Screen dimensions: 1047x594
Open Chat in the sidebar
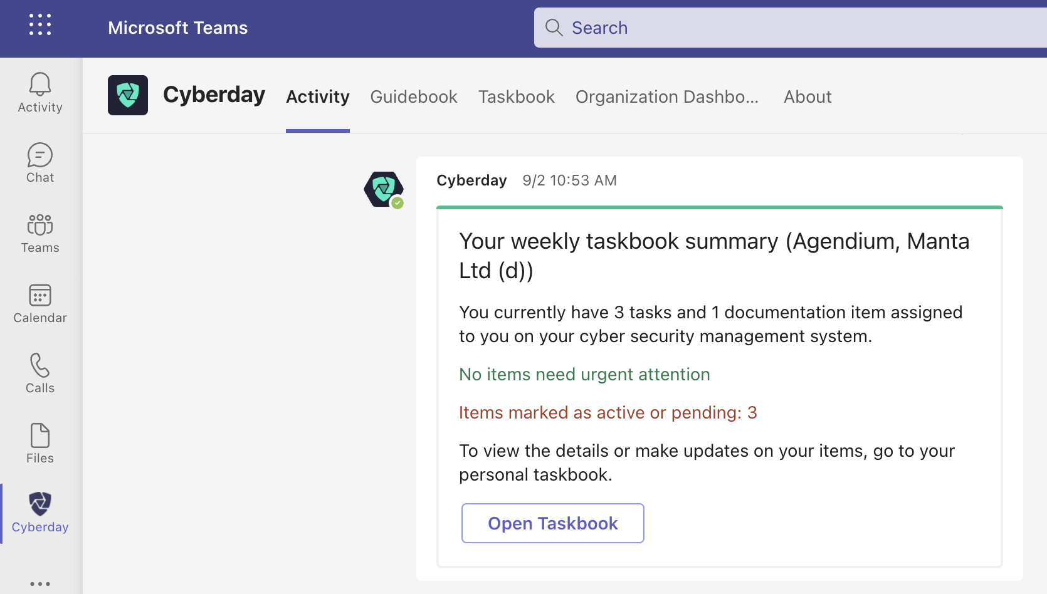coord(40,163)
